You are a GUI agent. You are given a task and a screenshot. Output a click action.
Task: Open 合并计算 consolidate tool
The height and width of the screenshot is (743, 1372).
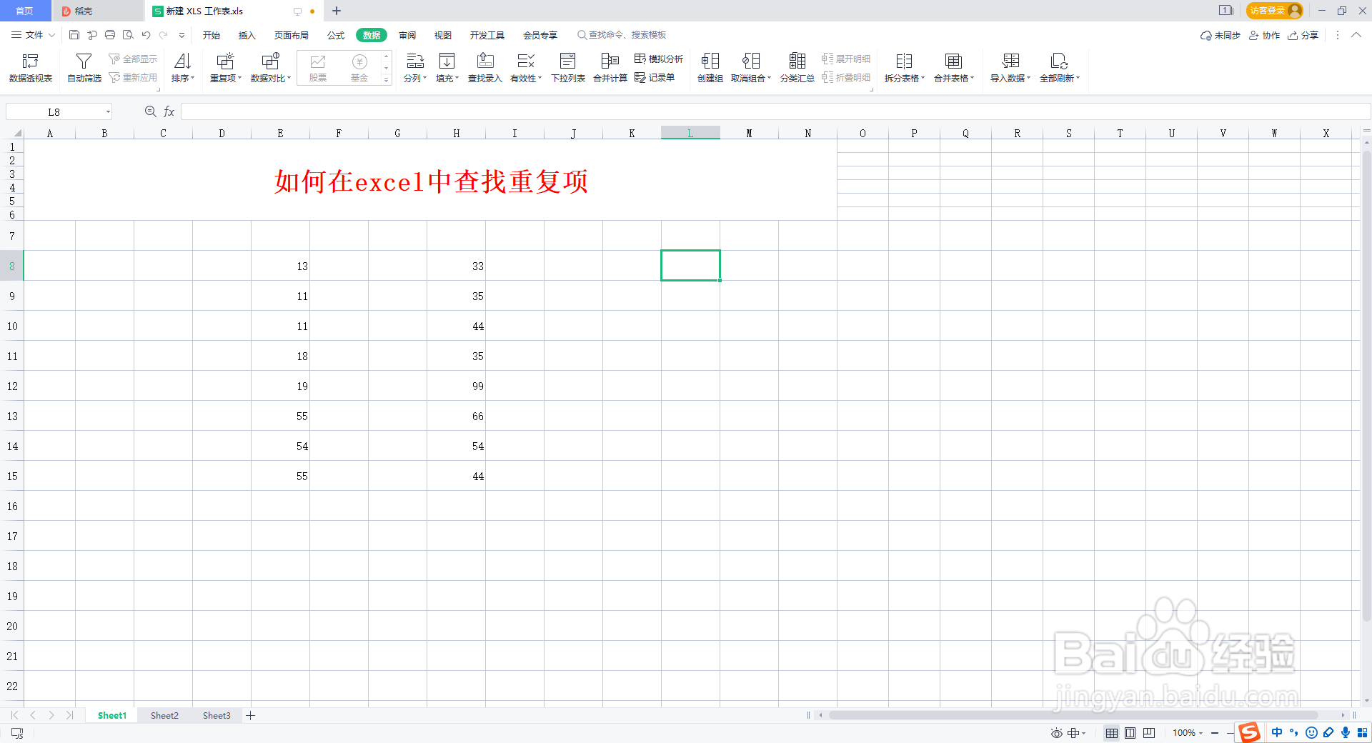(610, 68)
